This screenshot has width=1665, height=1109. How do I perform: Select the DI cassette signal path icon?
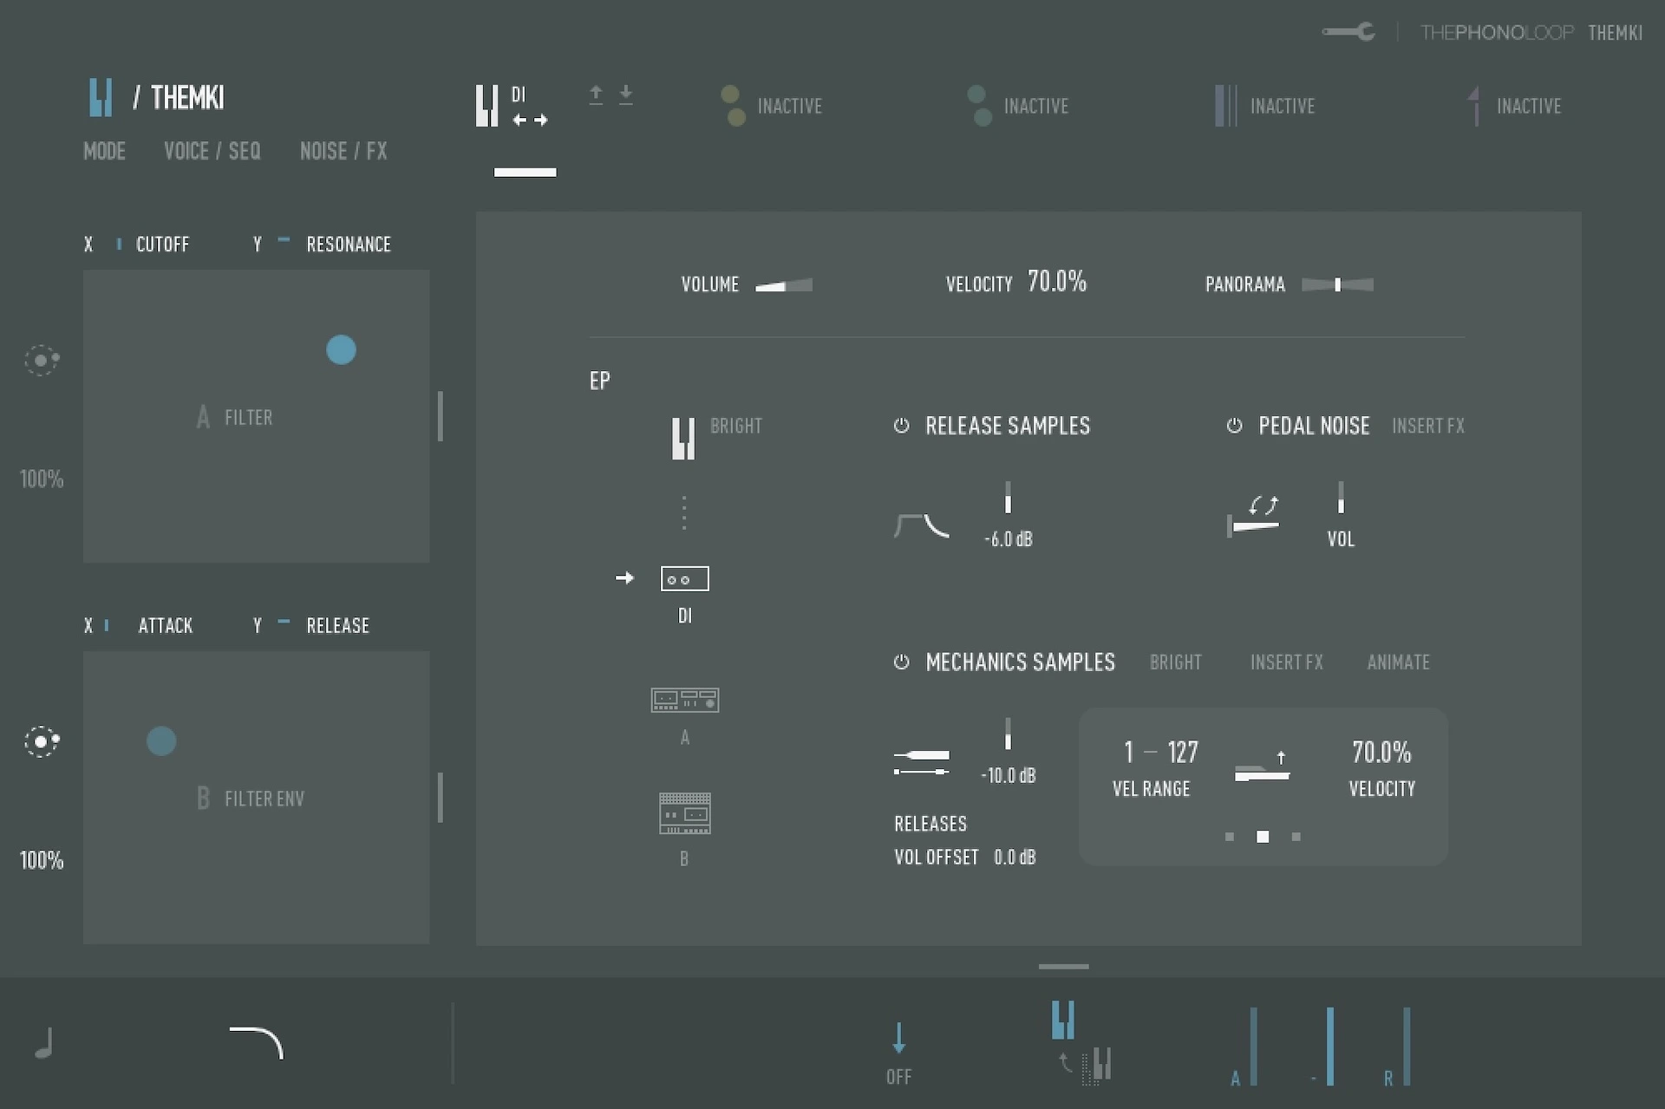[684, 578]
